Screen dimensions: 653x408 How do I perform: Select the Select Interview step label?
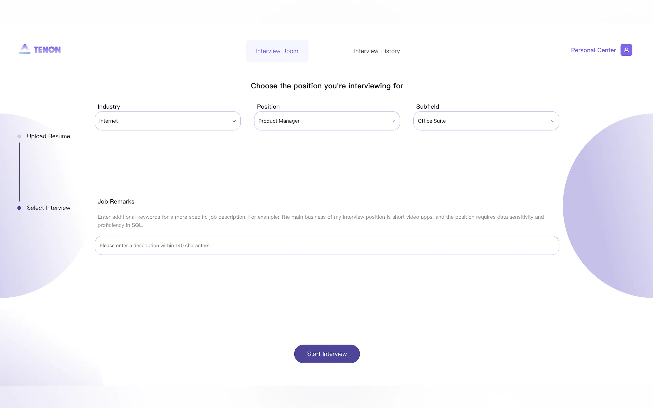coord(49,208)
